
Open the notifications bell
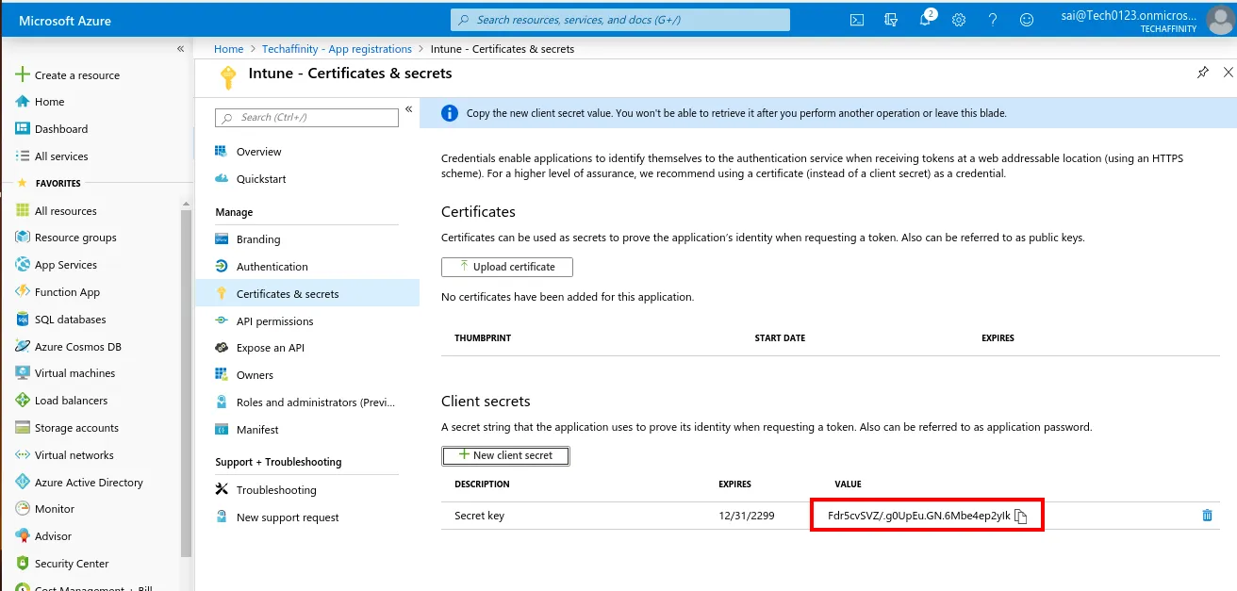coord(925,20)
